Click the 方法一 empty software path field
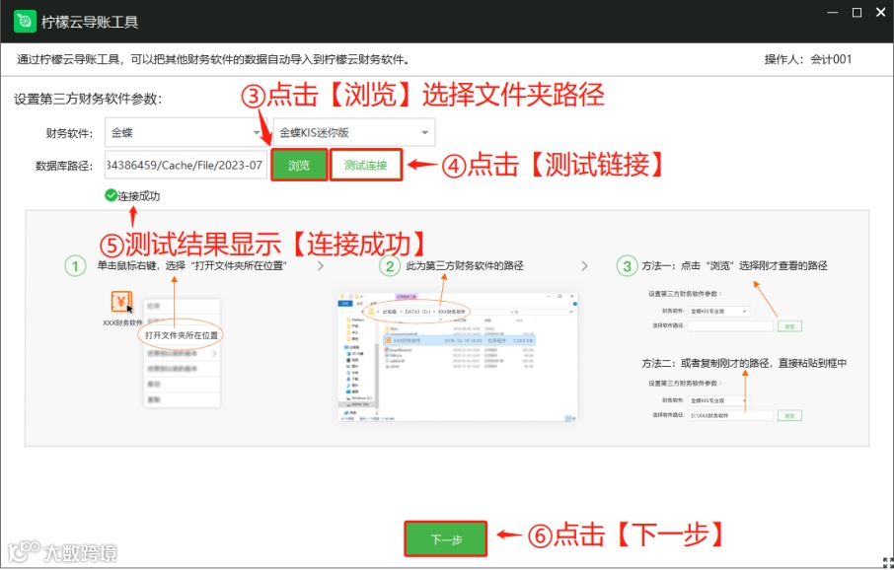The width and height of the screenshot is (894, 570). (730, 326)
